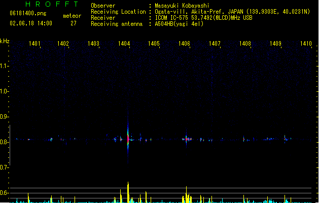Click the 0.8 frequency axis label

(4, 142)
